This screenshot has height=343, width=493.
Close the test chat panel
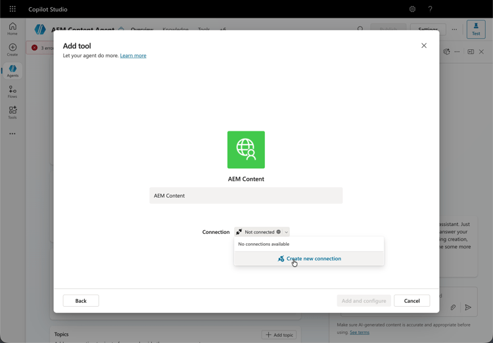[481, 51]
